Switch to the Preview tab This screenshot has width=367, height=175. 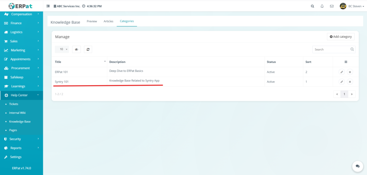(92, 21)
